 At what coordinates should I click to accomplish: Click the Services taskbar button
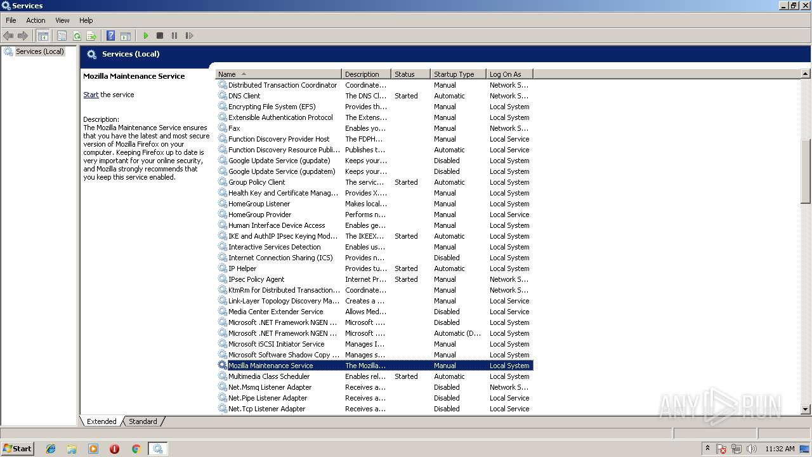[158, 449]
